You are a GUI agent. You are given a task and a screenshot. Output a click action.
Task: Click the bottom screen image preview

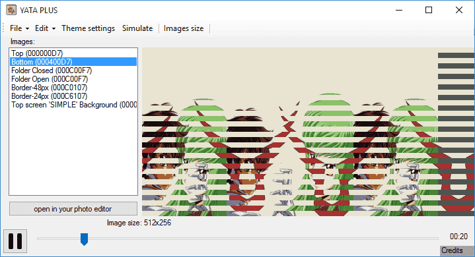tap(308, 132)
